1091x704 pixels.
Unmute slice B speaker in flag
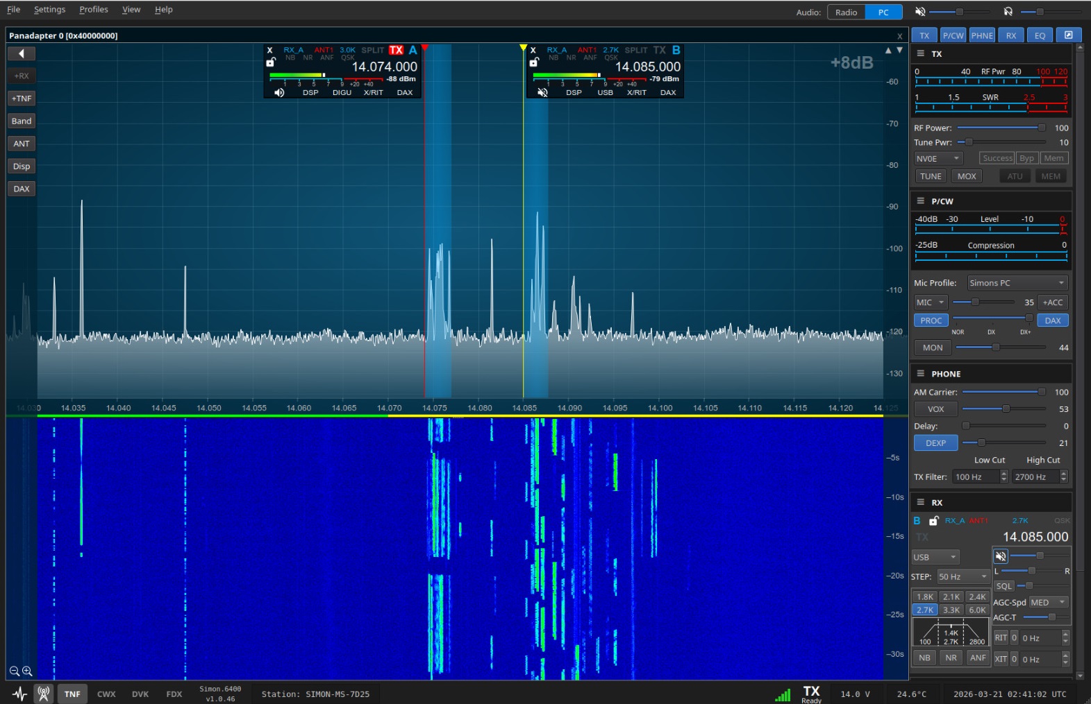(x=542, y=93)
